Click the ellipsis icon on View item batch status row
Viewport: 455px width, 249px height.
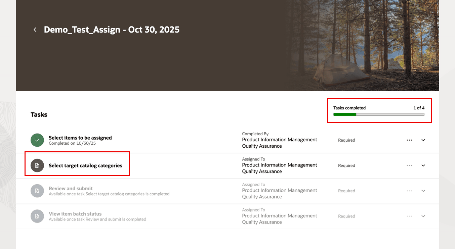coord(409,216)
